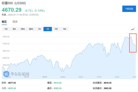Viewport: 138px width, 92px height.
Task: Click the 标普500 (US500) title
Action: click(x=14, y=3)
